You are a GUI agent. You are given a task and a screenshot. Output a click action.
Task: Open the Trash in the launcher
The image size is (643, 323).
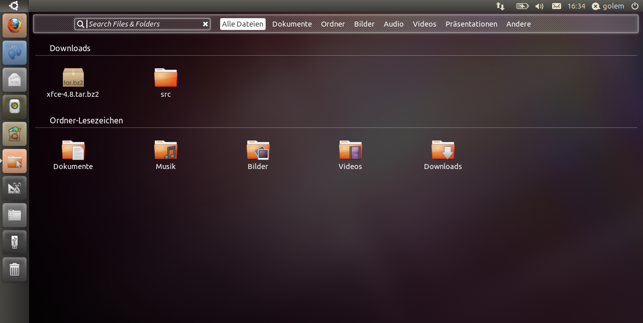[15, 269]
